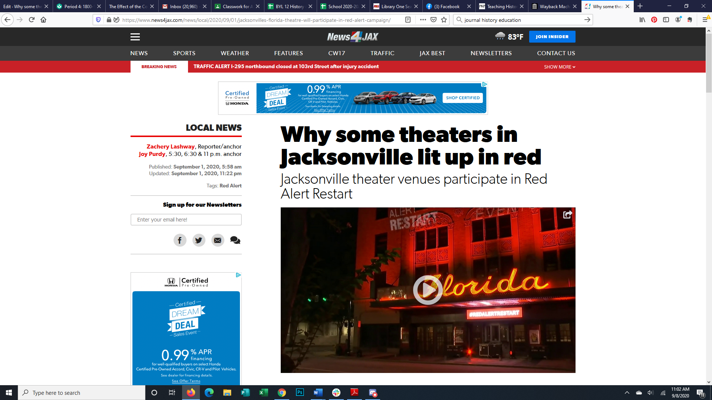This screenshot has height=400, width=712.
Task: Share article via Twitter icon
Action: 199,240
